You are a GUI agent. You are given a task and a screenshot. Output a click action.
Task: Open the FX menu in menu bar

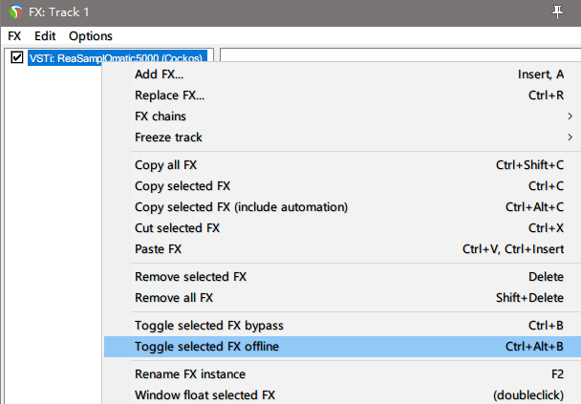[x=14, y=36]
